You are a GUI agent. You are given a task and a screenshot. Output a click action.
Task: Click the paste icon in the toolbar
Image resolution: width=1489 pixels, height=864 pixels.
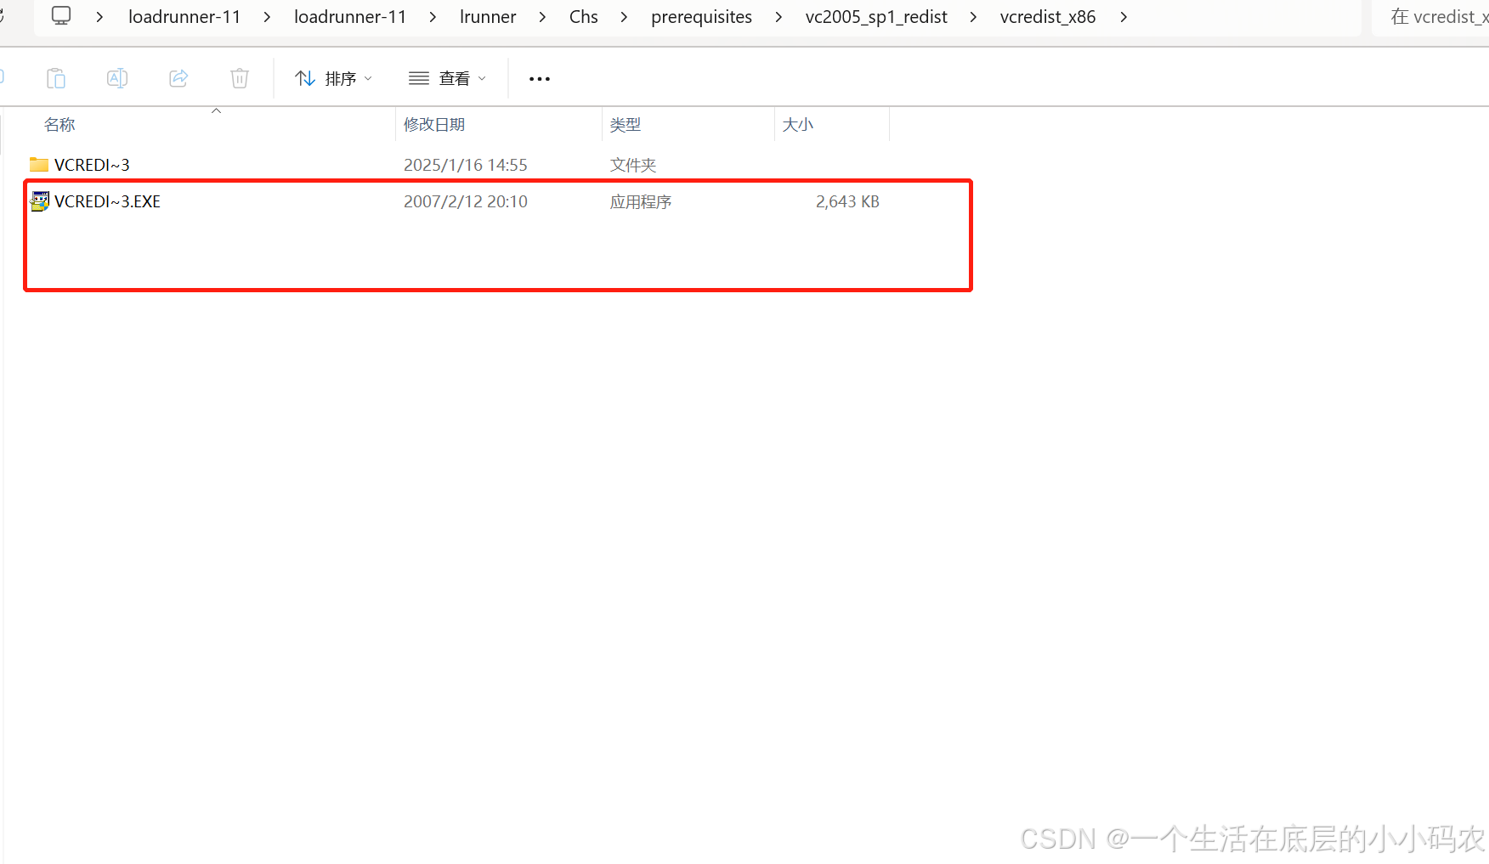click(x=56, y=78)
